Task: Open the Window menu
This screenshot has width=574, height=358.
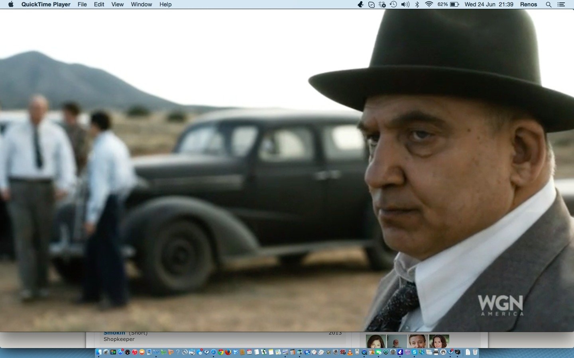Action: [142, 4]
